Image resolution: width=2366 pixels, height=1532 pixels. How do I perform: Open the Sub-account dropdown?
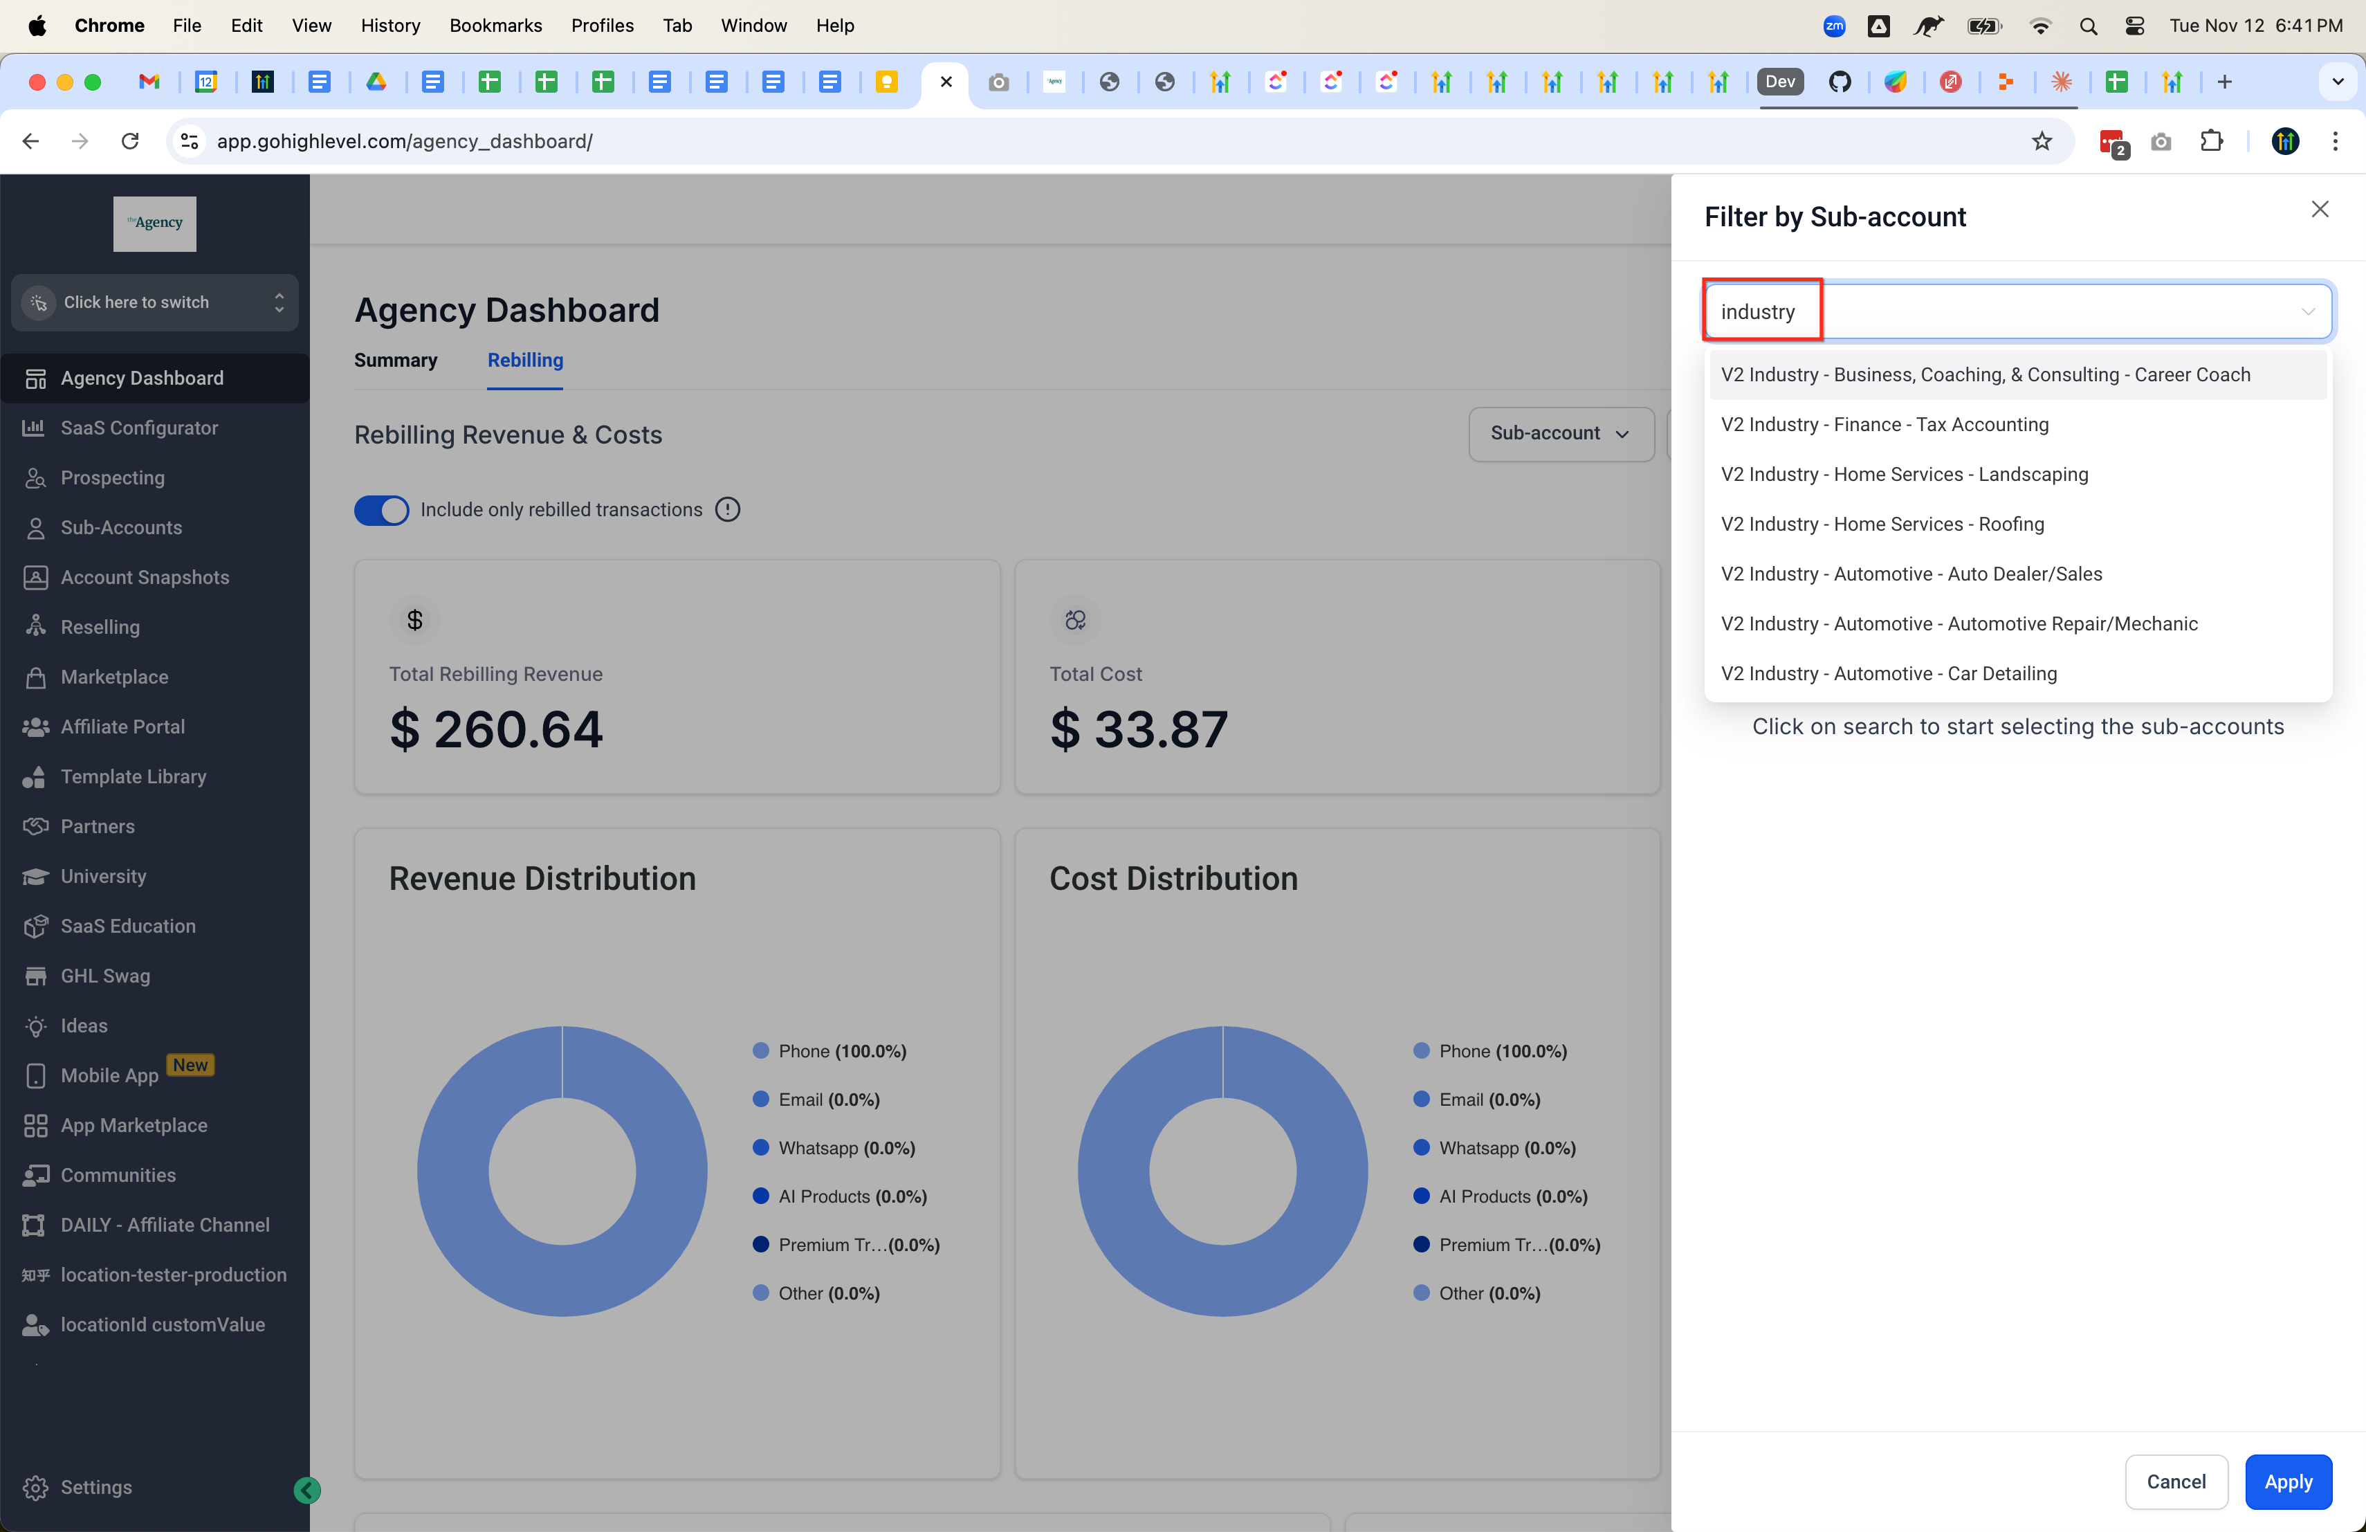click(x=1560, y=433)
